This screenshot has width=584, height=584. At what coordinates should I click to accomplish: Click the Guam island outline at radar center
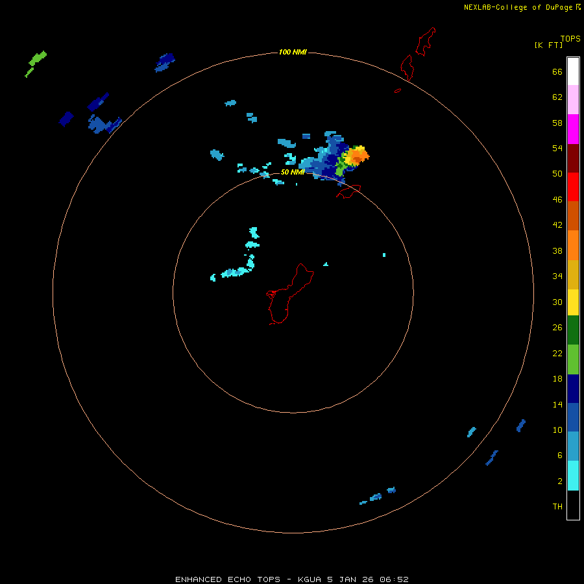[290, 294]
